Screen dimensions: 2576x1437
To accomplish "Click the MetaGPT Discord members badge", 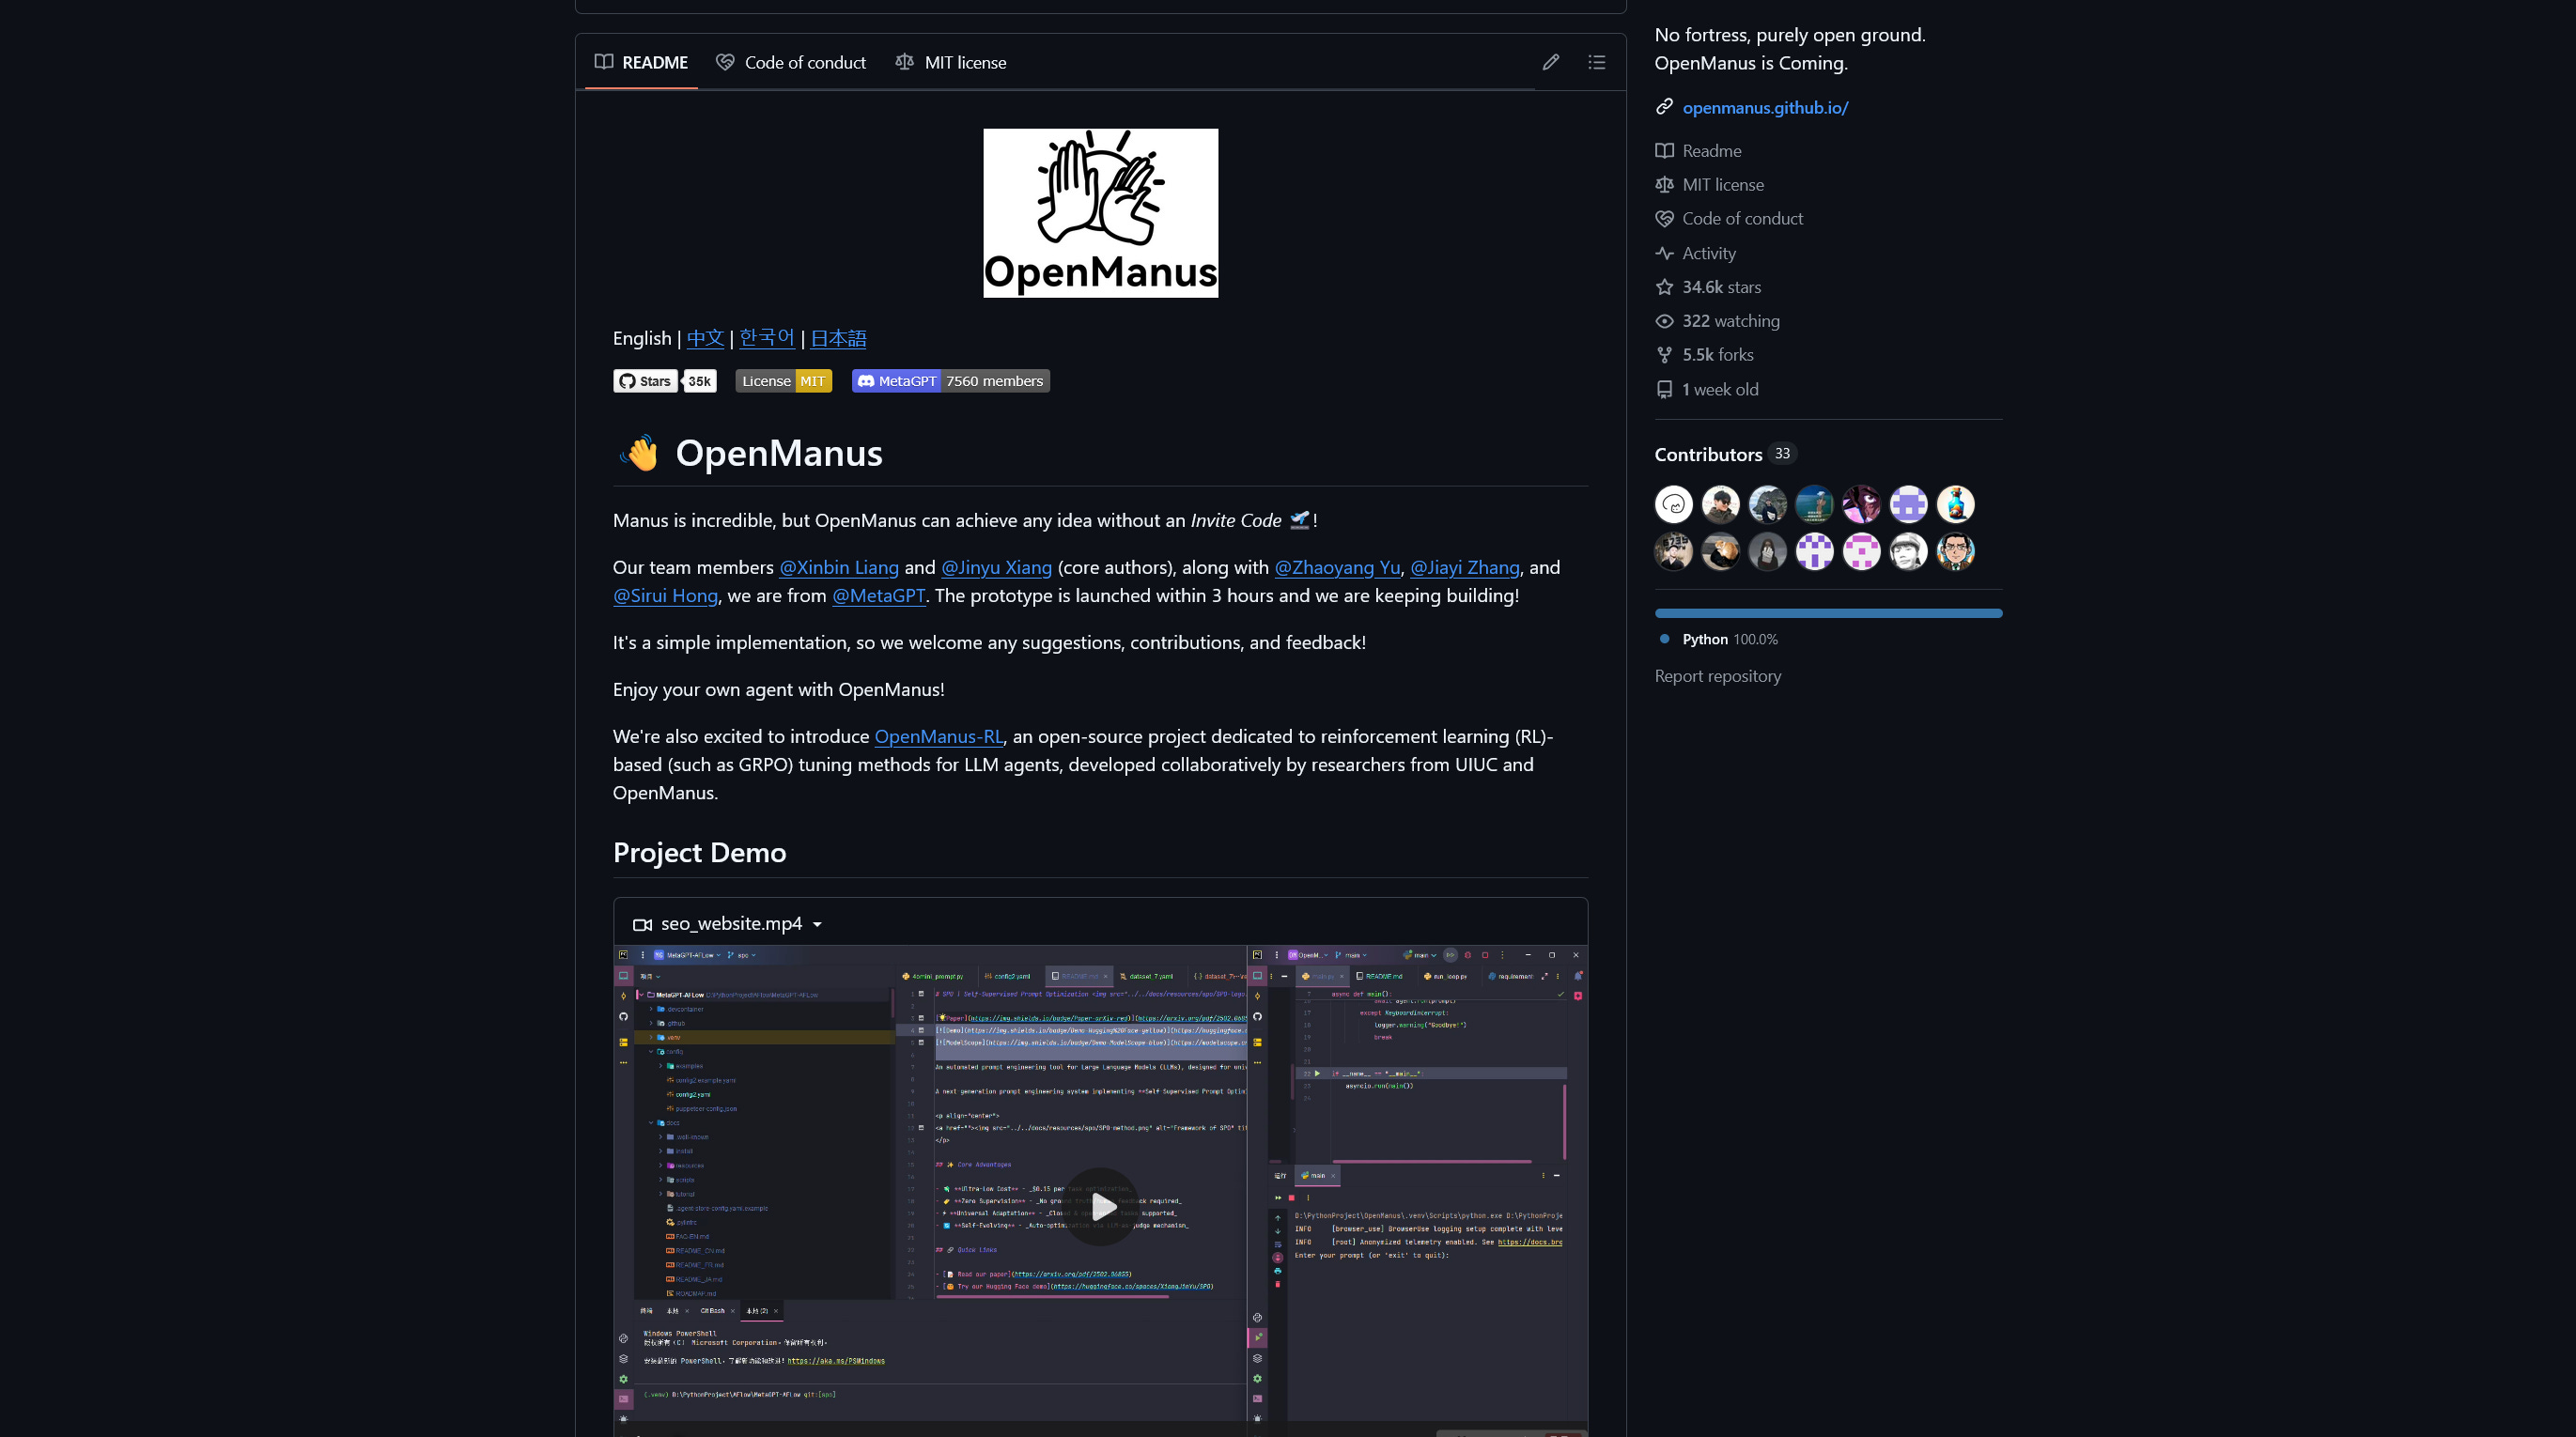I will pos(950,381).
